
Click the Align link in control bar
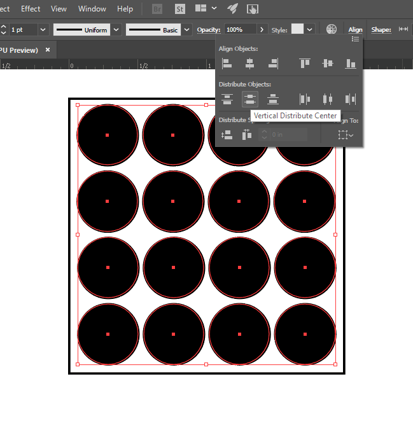pyautogui.click(x=355, y=30)
